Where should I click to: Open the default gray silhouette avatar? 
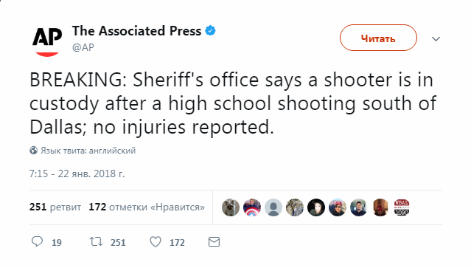pos(273,207)
